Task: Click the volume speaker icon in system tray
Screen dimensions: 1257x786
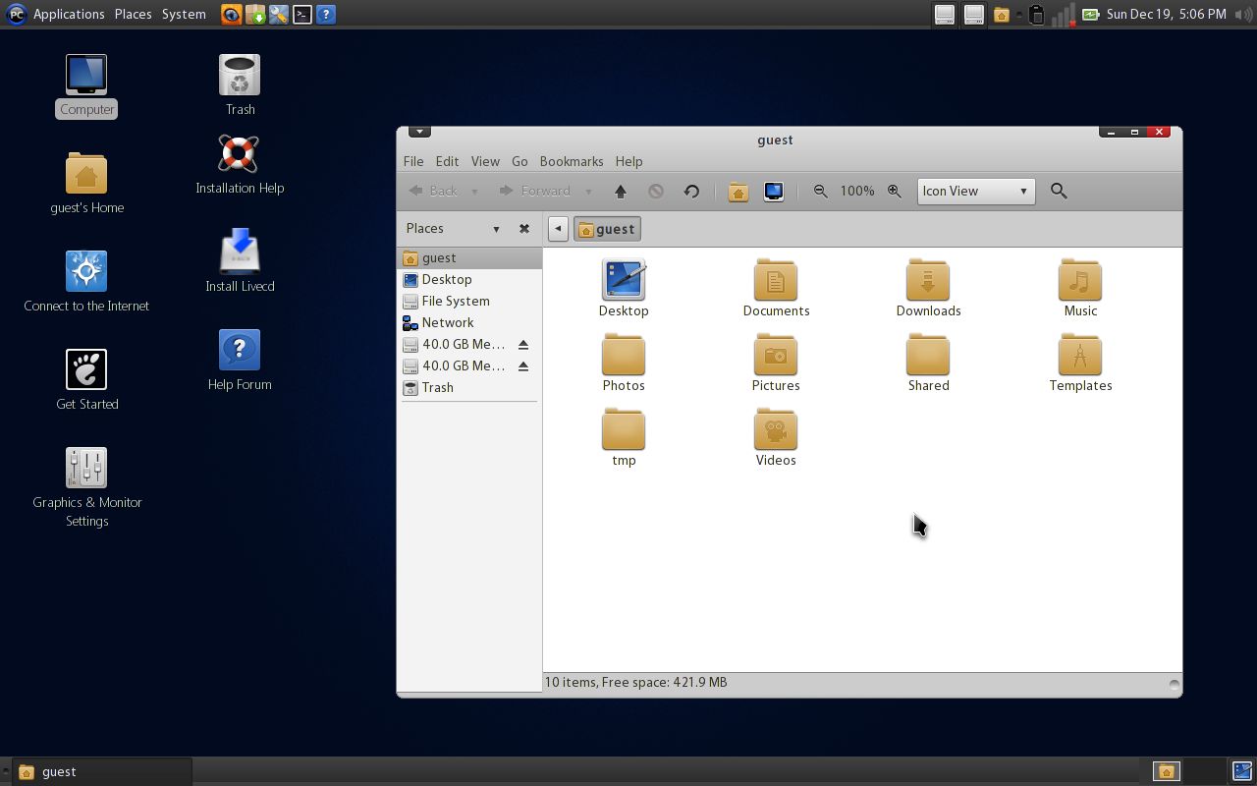Action: click(x=1243, y=14)
